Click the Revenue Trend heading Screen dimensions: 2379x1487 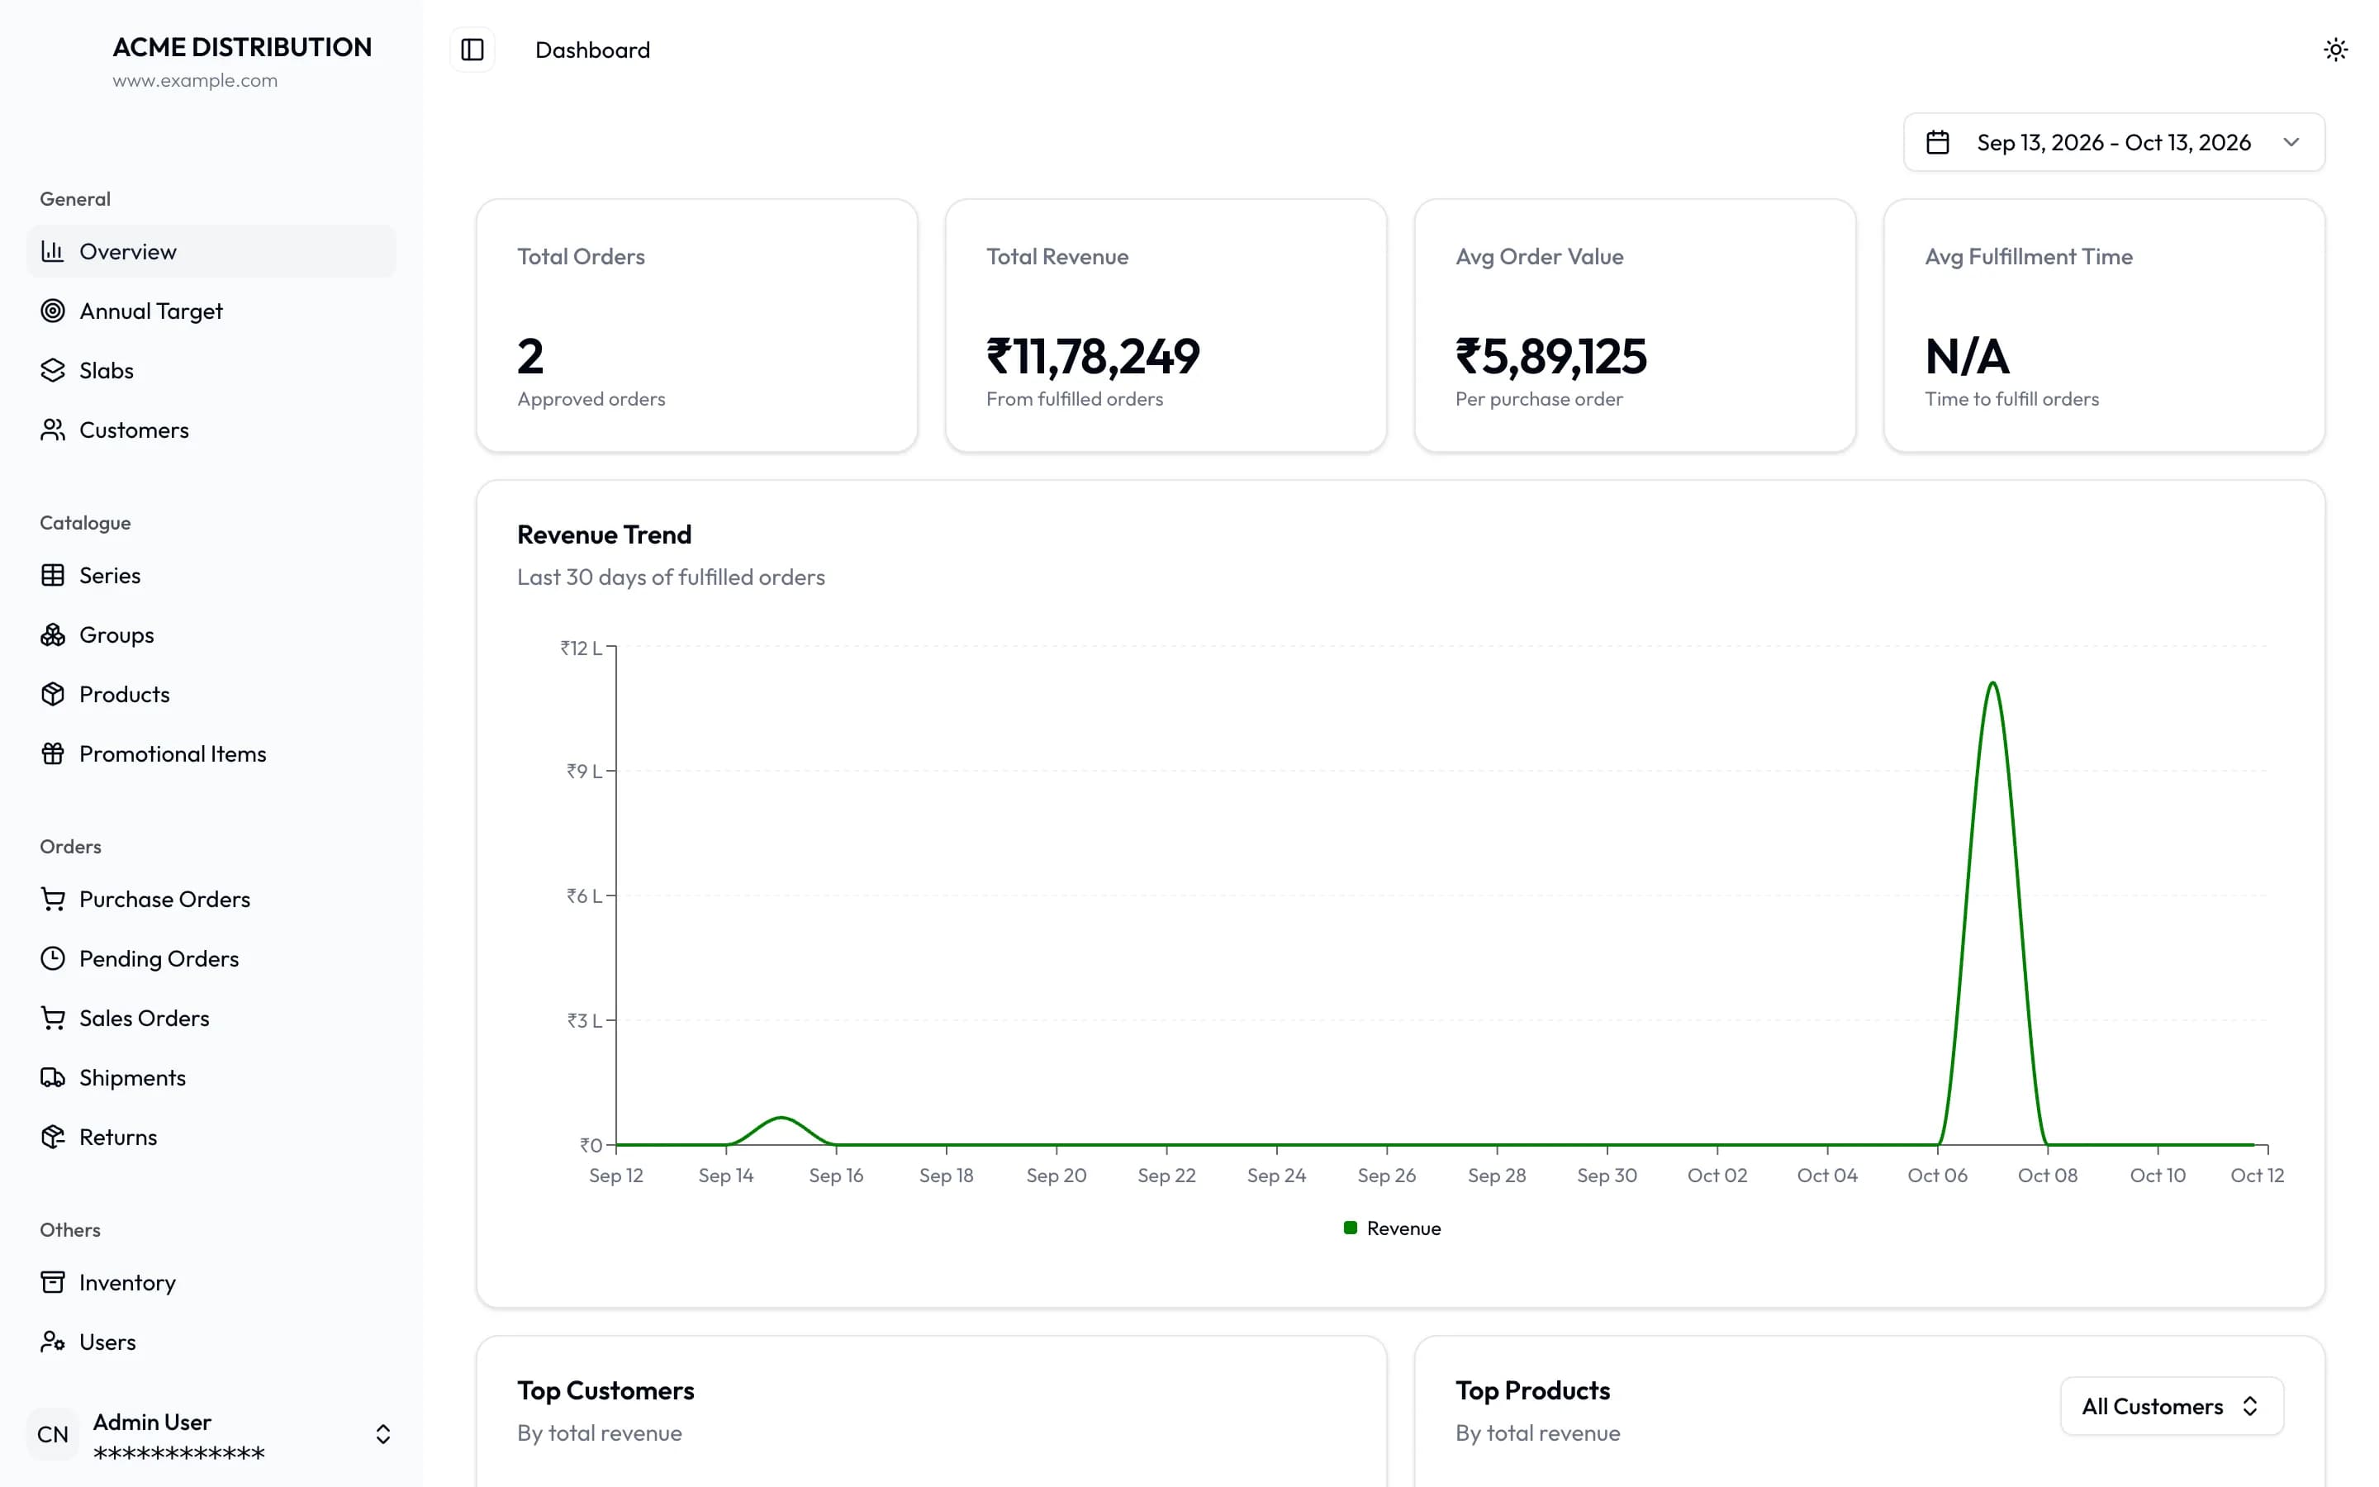click(605, 535)
